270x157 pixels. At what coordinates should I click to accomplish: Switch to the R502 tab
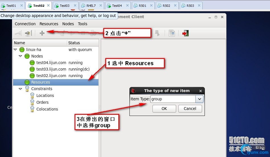[166, 6]
